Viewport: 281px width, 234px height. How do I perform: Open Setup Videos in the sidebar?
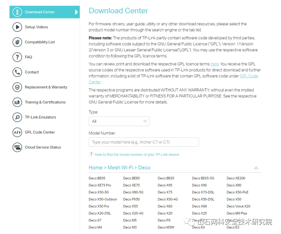pyautogui.click(x=36, y=27)
